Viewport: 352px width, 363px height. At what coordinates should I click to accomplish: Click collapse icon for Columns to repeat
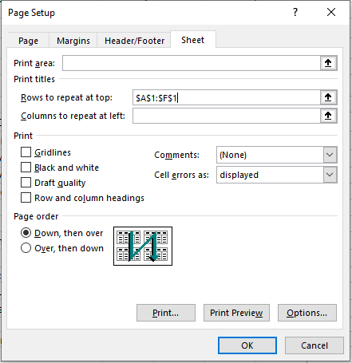tap(328, 116)
